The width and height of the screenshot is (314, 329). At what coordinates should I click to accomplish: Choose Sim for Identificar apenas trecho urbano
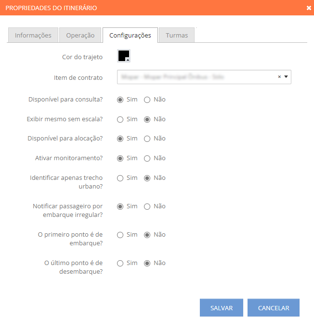120,178
